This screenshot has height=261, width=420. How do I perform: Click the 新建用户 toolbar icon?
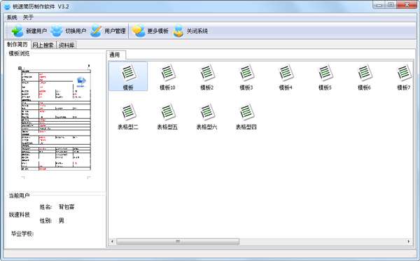coord(17,31)
